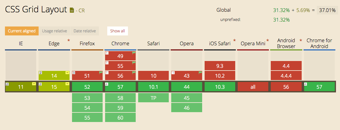This screenshot has height=130, width=340.
Task: Click the green flag on Firefox 51
Action: [101, 73]
